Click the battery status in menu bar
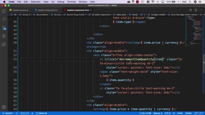The width and height of the screenshot is (205, 115). (x=171, y=2)
